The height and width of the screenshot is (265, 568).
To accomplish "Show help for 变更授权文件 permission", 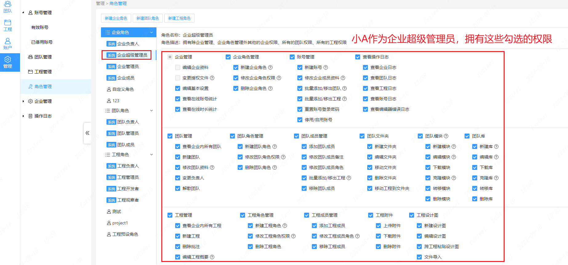I will tap(212, 78).
